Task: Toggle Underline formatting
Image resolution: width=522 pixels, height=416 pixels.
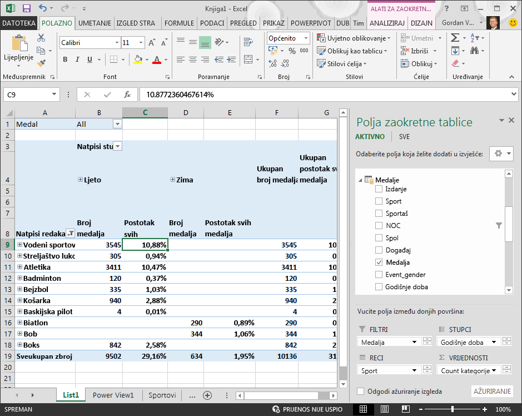Action: coord(90,60)
